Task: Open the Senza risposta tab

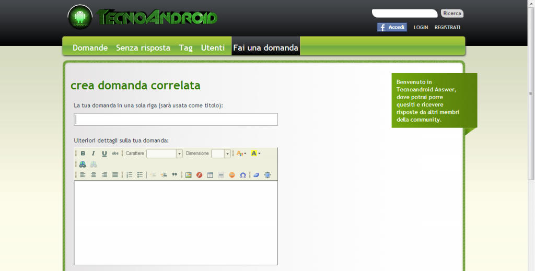Action: [x=143, y=48]
